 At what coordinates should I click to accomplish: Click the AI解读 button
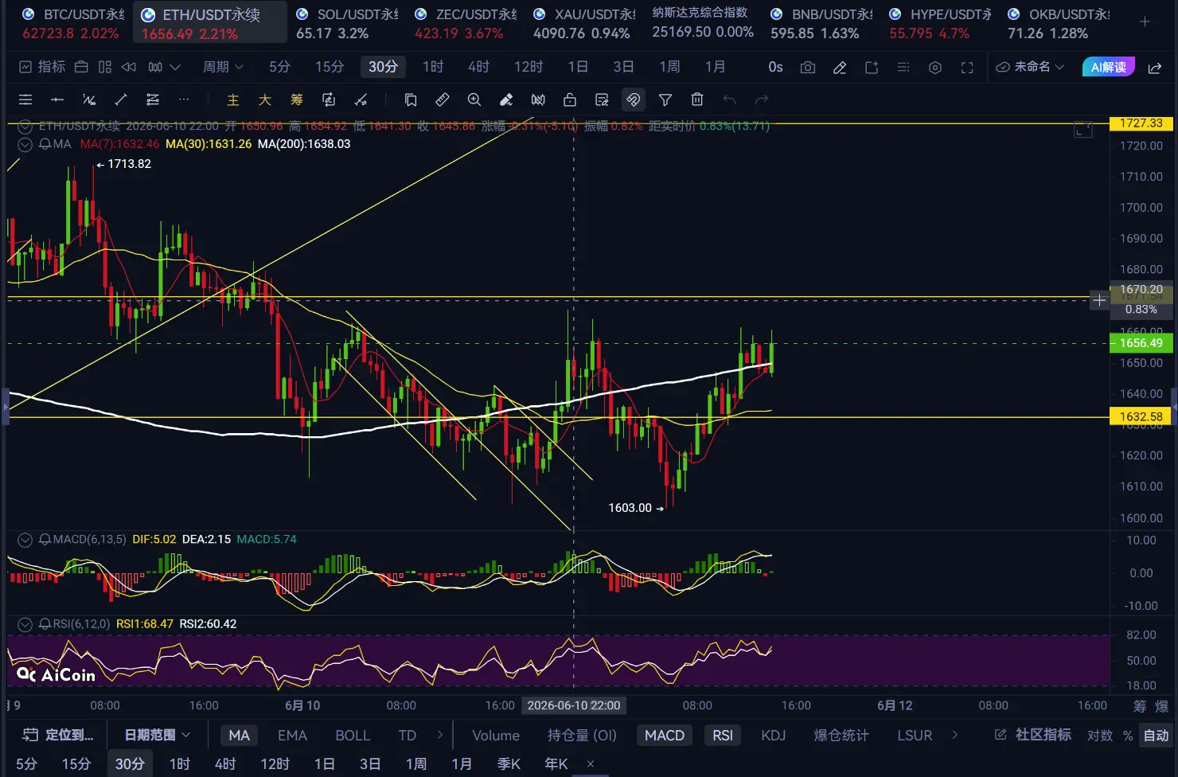pos(1108,67)
